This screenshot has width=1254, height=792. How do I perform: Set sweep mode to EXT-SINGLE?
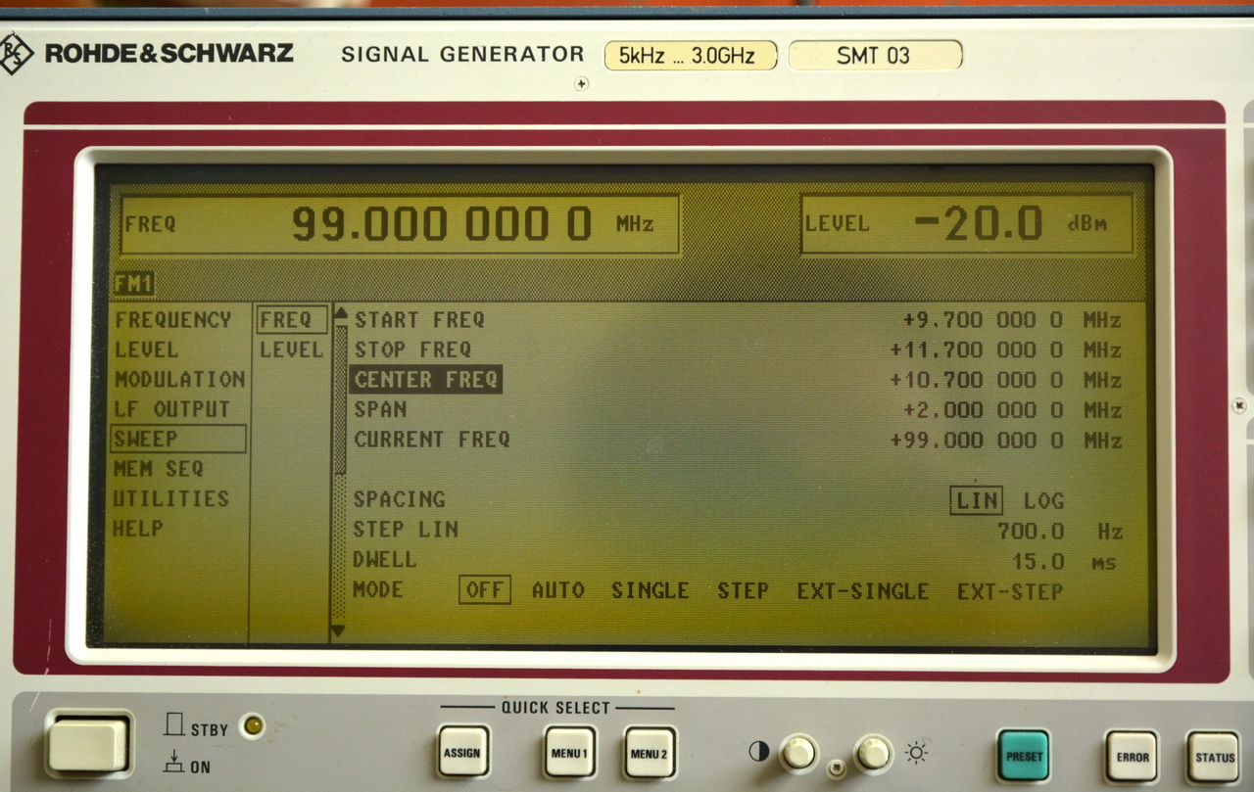tap(863, 591)
